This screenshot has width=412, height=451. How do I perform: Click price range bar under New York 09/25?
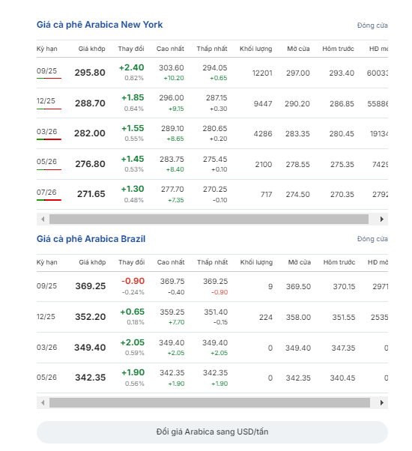tap(49, 78)
